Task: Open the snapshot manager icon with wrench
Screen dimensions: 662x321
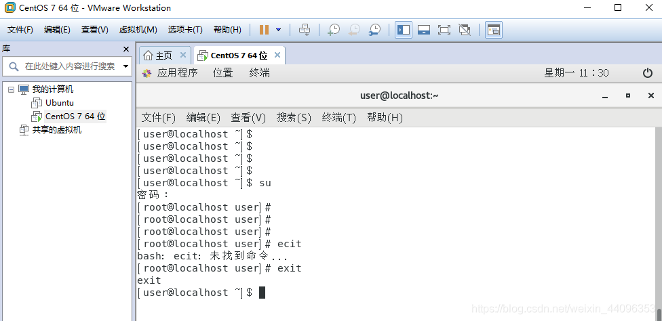Action: [x=374, y=30]
